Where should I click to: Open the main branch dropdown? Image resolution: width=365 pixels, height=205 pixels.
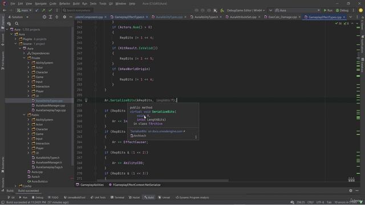tap(24, 10)
